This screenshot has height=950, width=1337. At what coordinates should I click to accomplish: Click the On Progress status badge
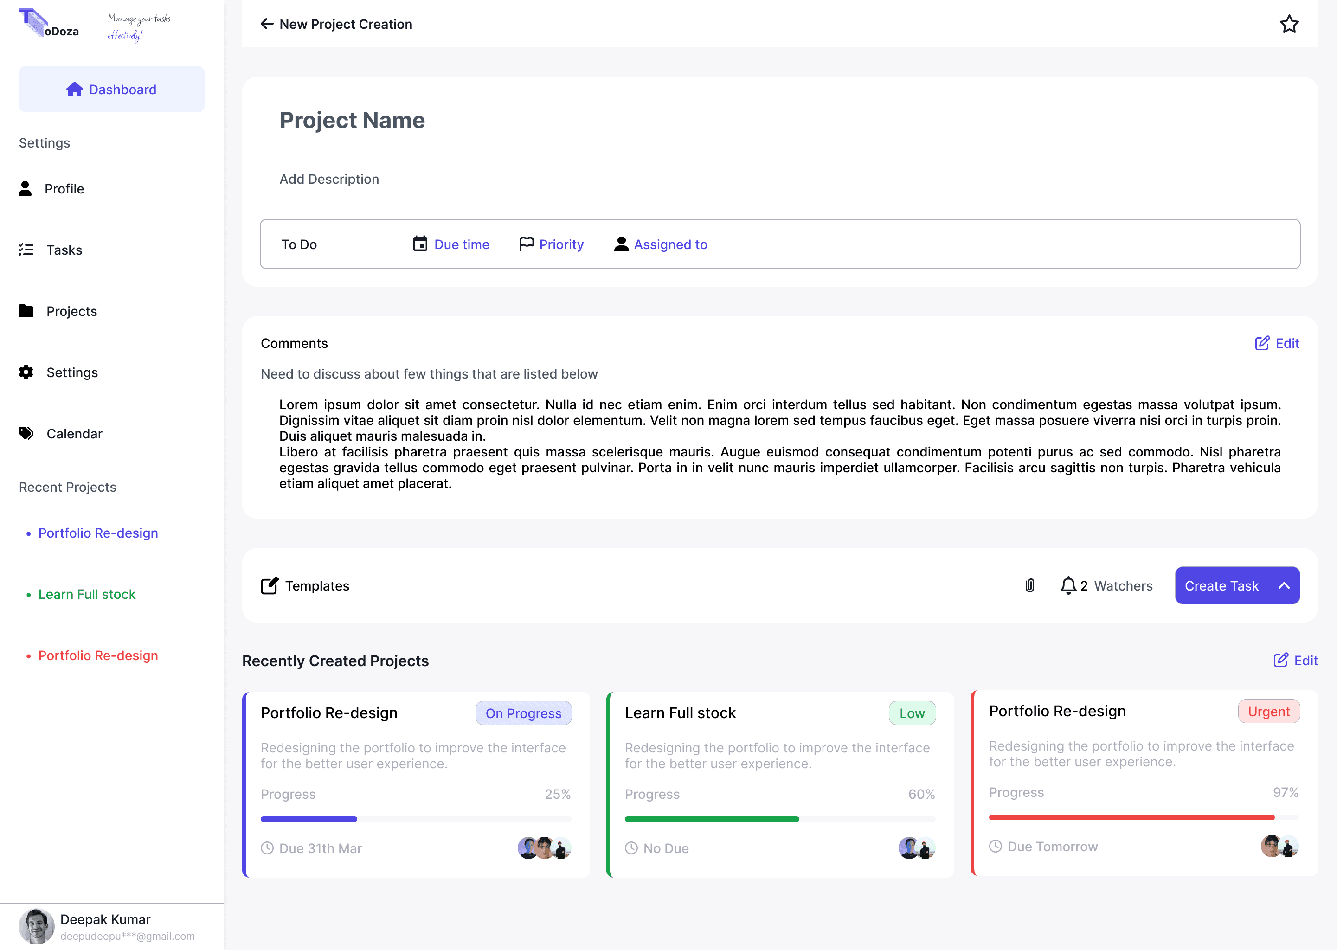pos(523,713)
